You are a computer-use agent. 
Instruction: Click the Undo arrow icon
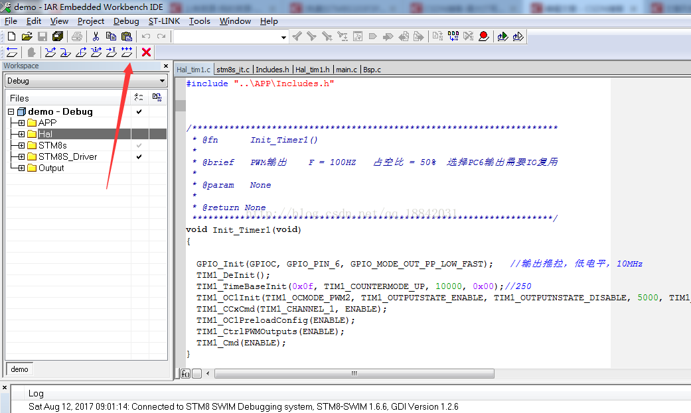point(146,36)
